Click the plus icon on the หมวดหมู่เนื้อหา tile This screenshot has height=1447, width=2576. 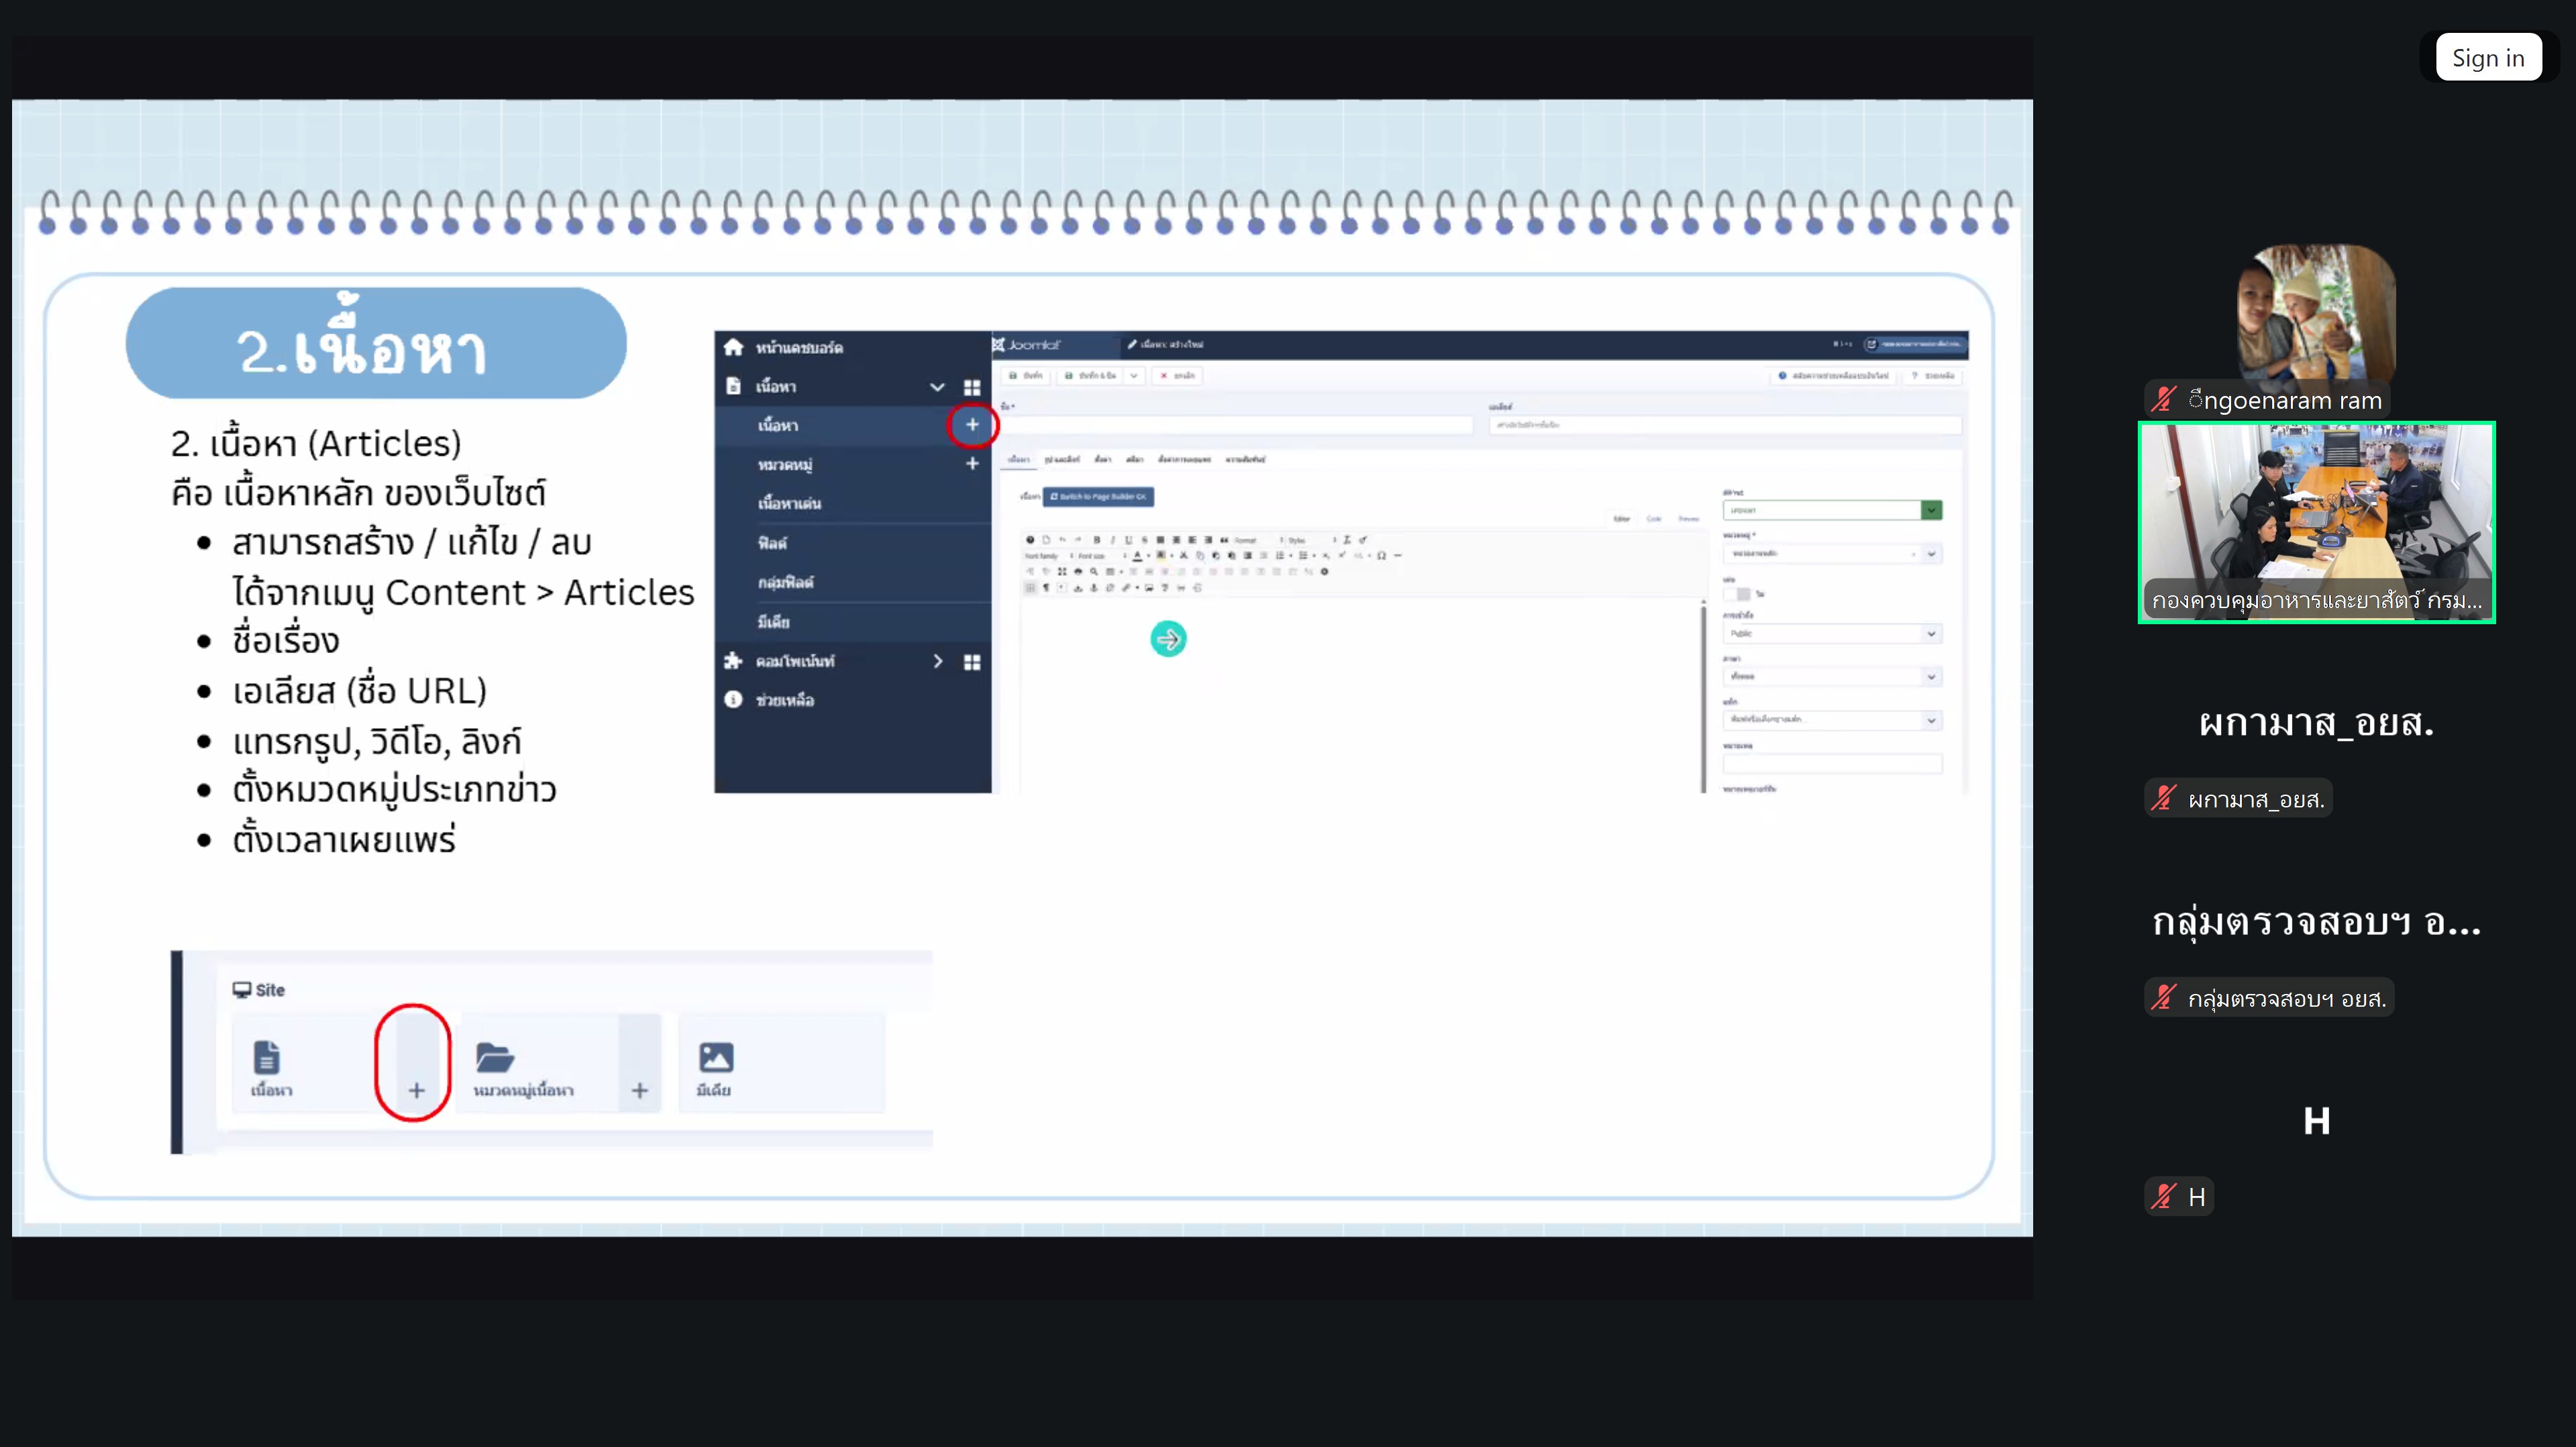point(640,1090)
